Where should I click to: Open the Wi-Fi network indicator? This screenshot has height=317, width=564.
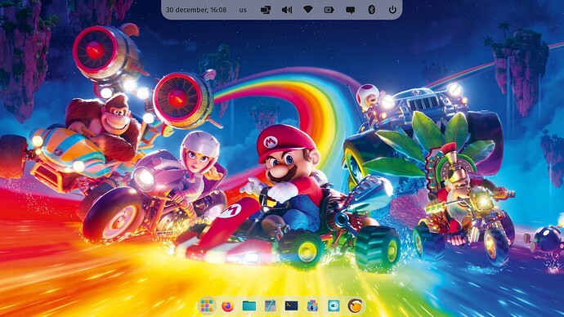(x=308, y=10)
